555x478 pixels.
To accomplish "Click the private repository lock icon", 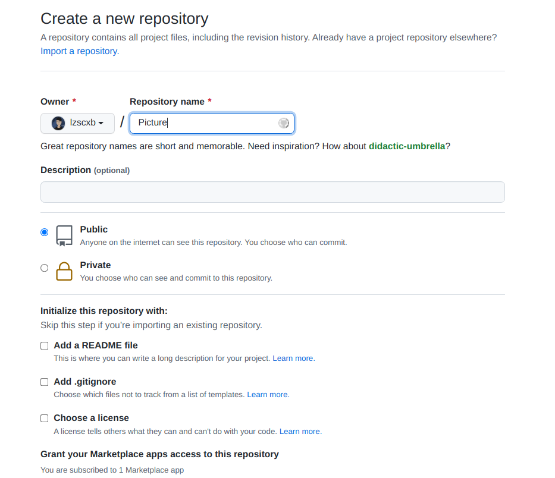I will point(64,271).
